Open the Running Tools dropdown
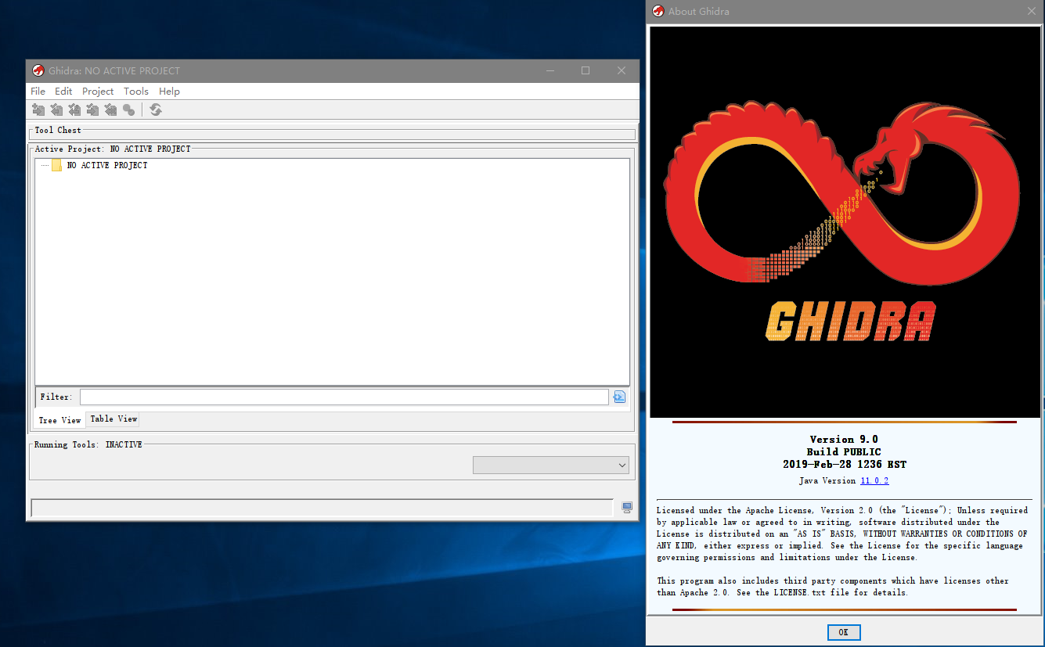Screen dimensions: 1045x647 click(551, 465)
